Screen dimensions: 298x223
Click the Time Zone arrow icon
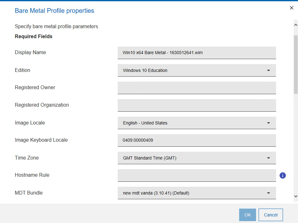[x=268, y=158]
